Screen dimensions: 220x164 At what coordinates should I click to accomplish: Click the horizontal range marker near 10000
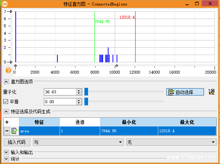(116, 66)
